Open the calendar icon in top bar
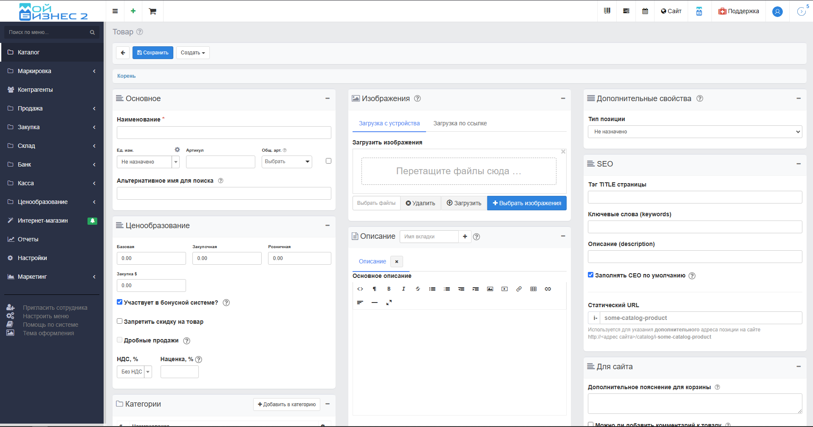Image resolution: width=813 pixels, height=427 pixels. tap(645, 11)
